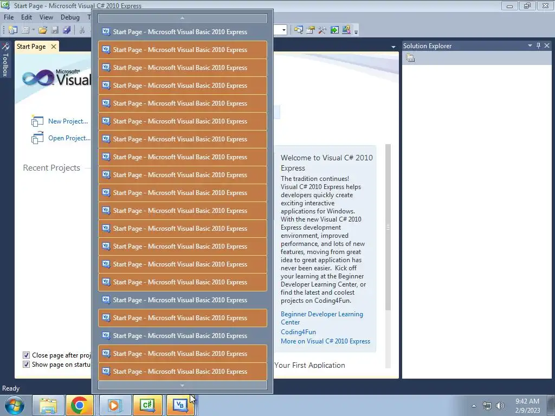The width and height of the screenshot is (555, 416).
Task: Open Google Chrome from the taskbar
Action: 80,405
